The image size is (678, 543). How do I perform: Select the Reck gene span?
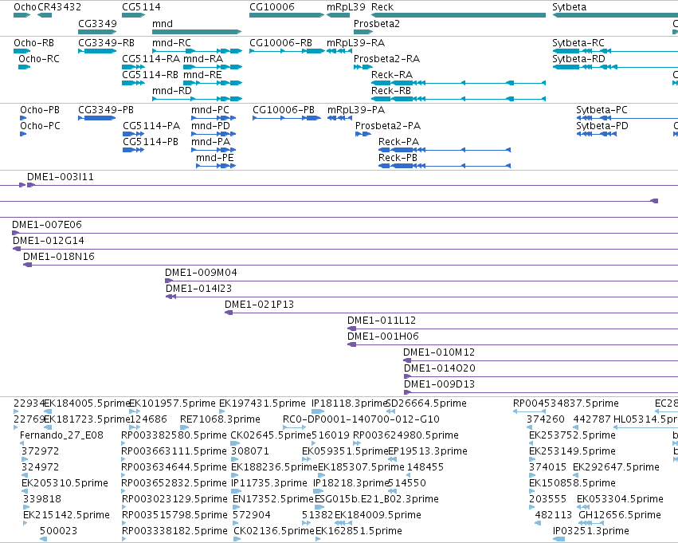click(x=458, y=15)
